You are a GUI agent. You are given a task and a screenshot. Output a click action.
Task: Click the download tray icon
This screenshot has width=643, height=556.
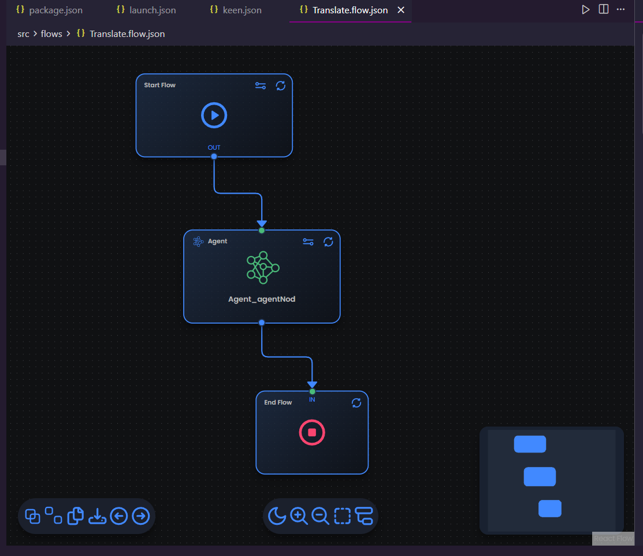[x=97, y=516]
